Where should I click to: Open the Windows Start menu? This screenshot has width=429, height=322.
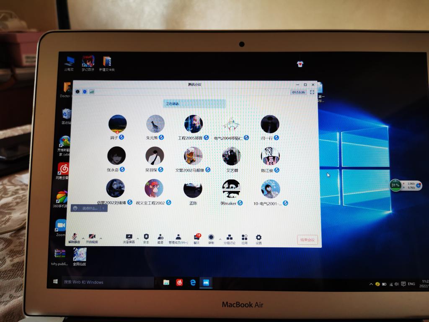click(55, 281)
